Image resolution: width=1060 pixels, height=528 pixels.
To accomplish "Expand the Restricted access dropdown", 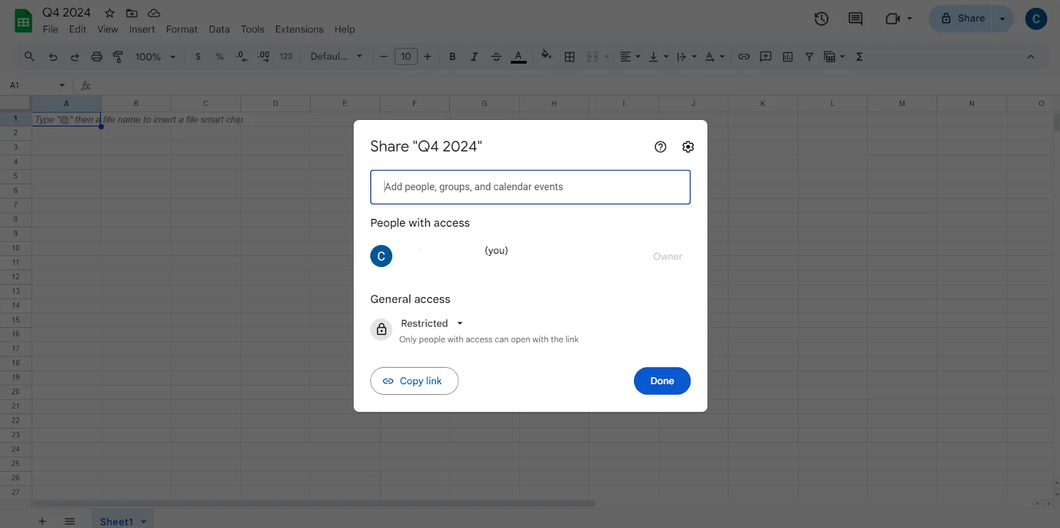I will coord(432,323).
